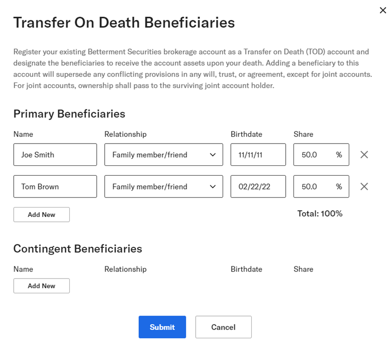The width and height of the screenshot is (390, 352).
Task: Select Tom Brown's name field
Action: 55,186
